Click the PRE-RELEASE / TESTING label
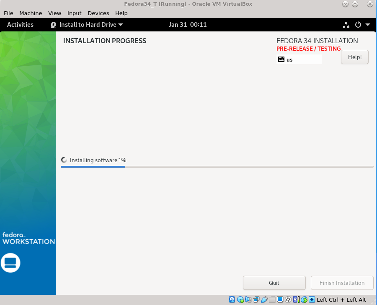The width and height of the screenshot is (377, 305). [308, 49]
